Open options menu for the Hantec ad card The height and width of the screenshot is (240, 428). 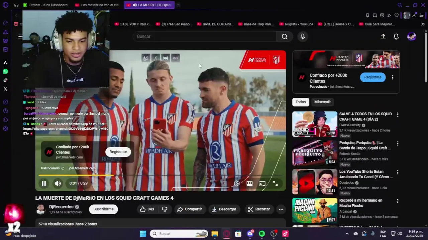[x=393, y=77]
